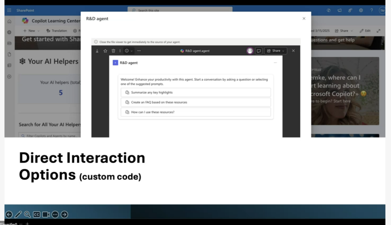Click the help question mark icon
Image resolution: width=391 pixels, height=225 pixels.
[372, 10]
